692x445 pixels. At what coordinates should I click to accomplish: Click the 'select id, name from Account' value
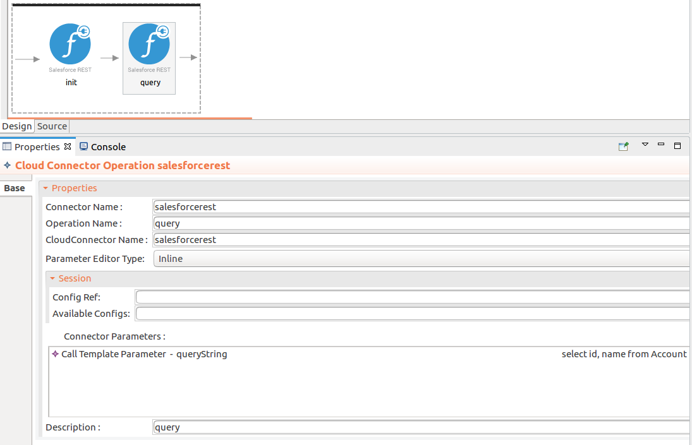[624, 354]
